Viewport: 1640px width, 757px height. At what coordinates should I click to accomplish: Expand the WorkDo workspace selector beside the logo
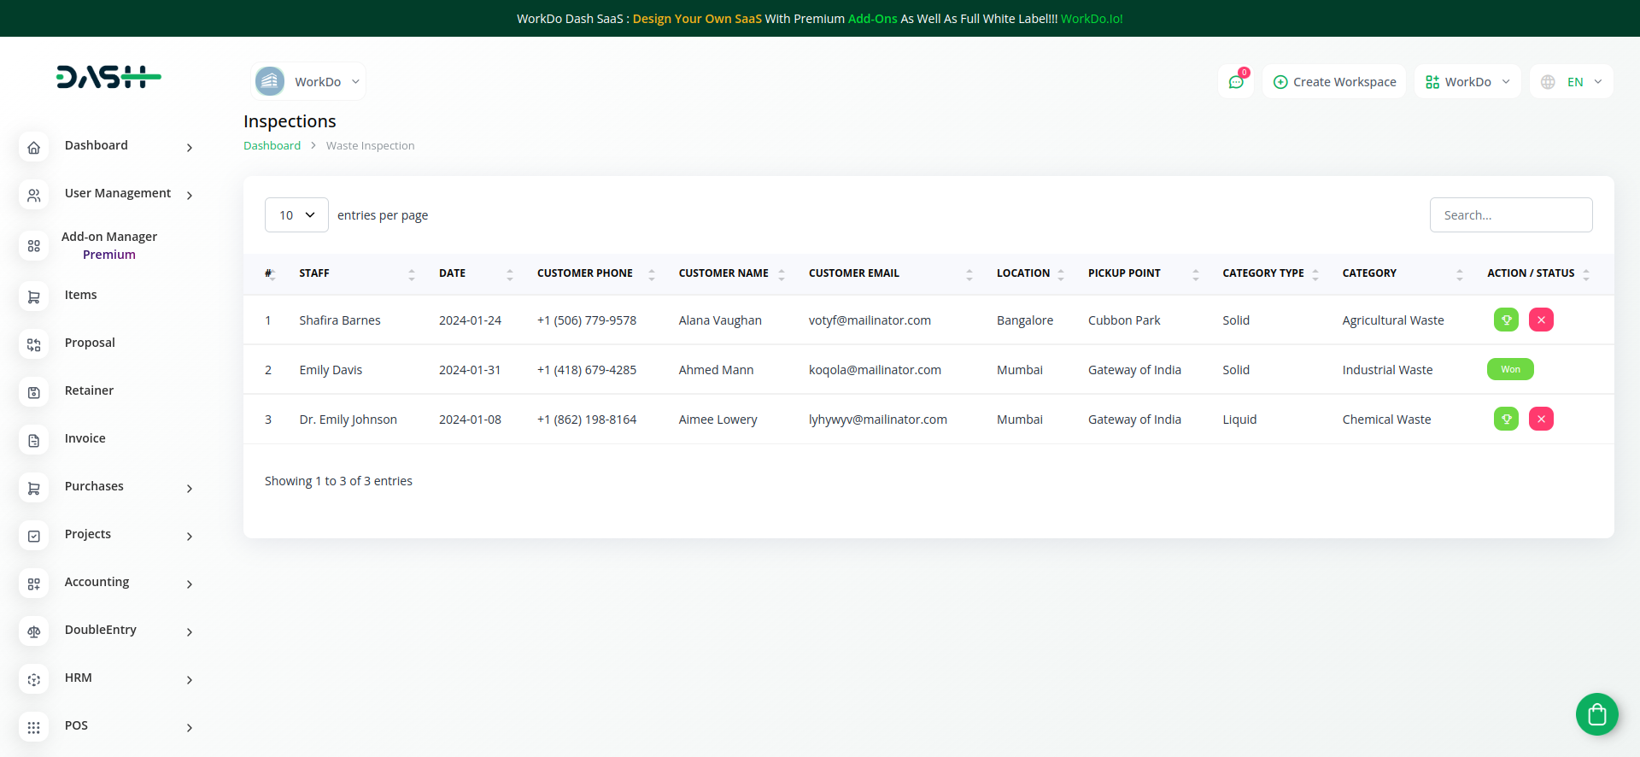(308, 82)
